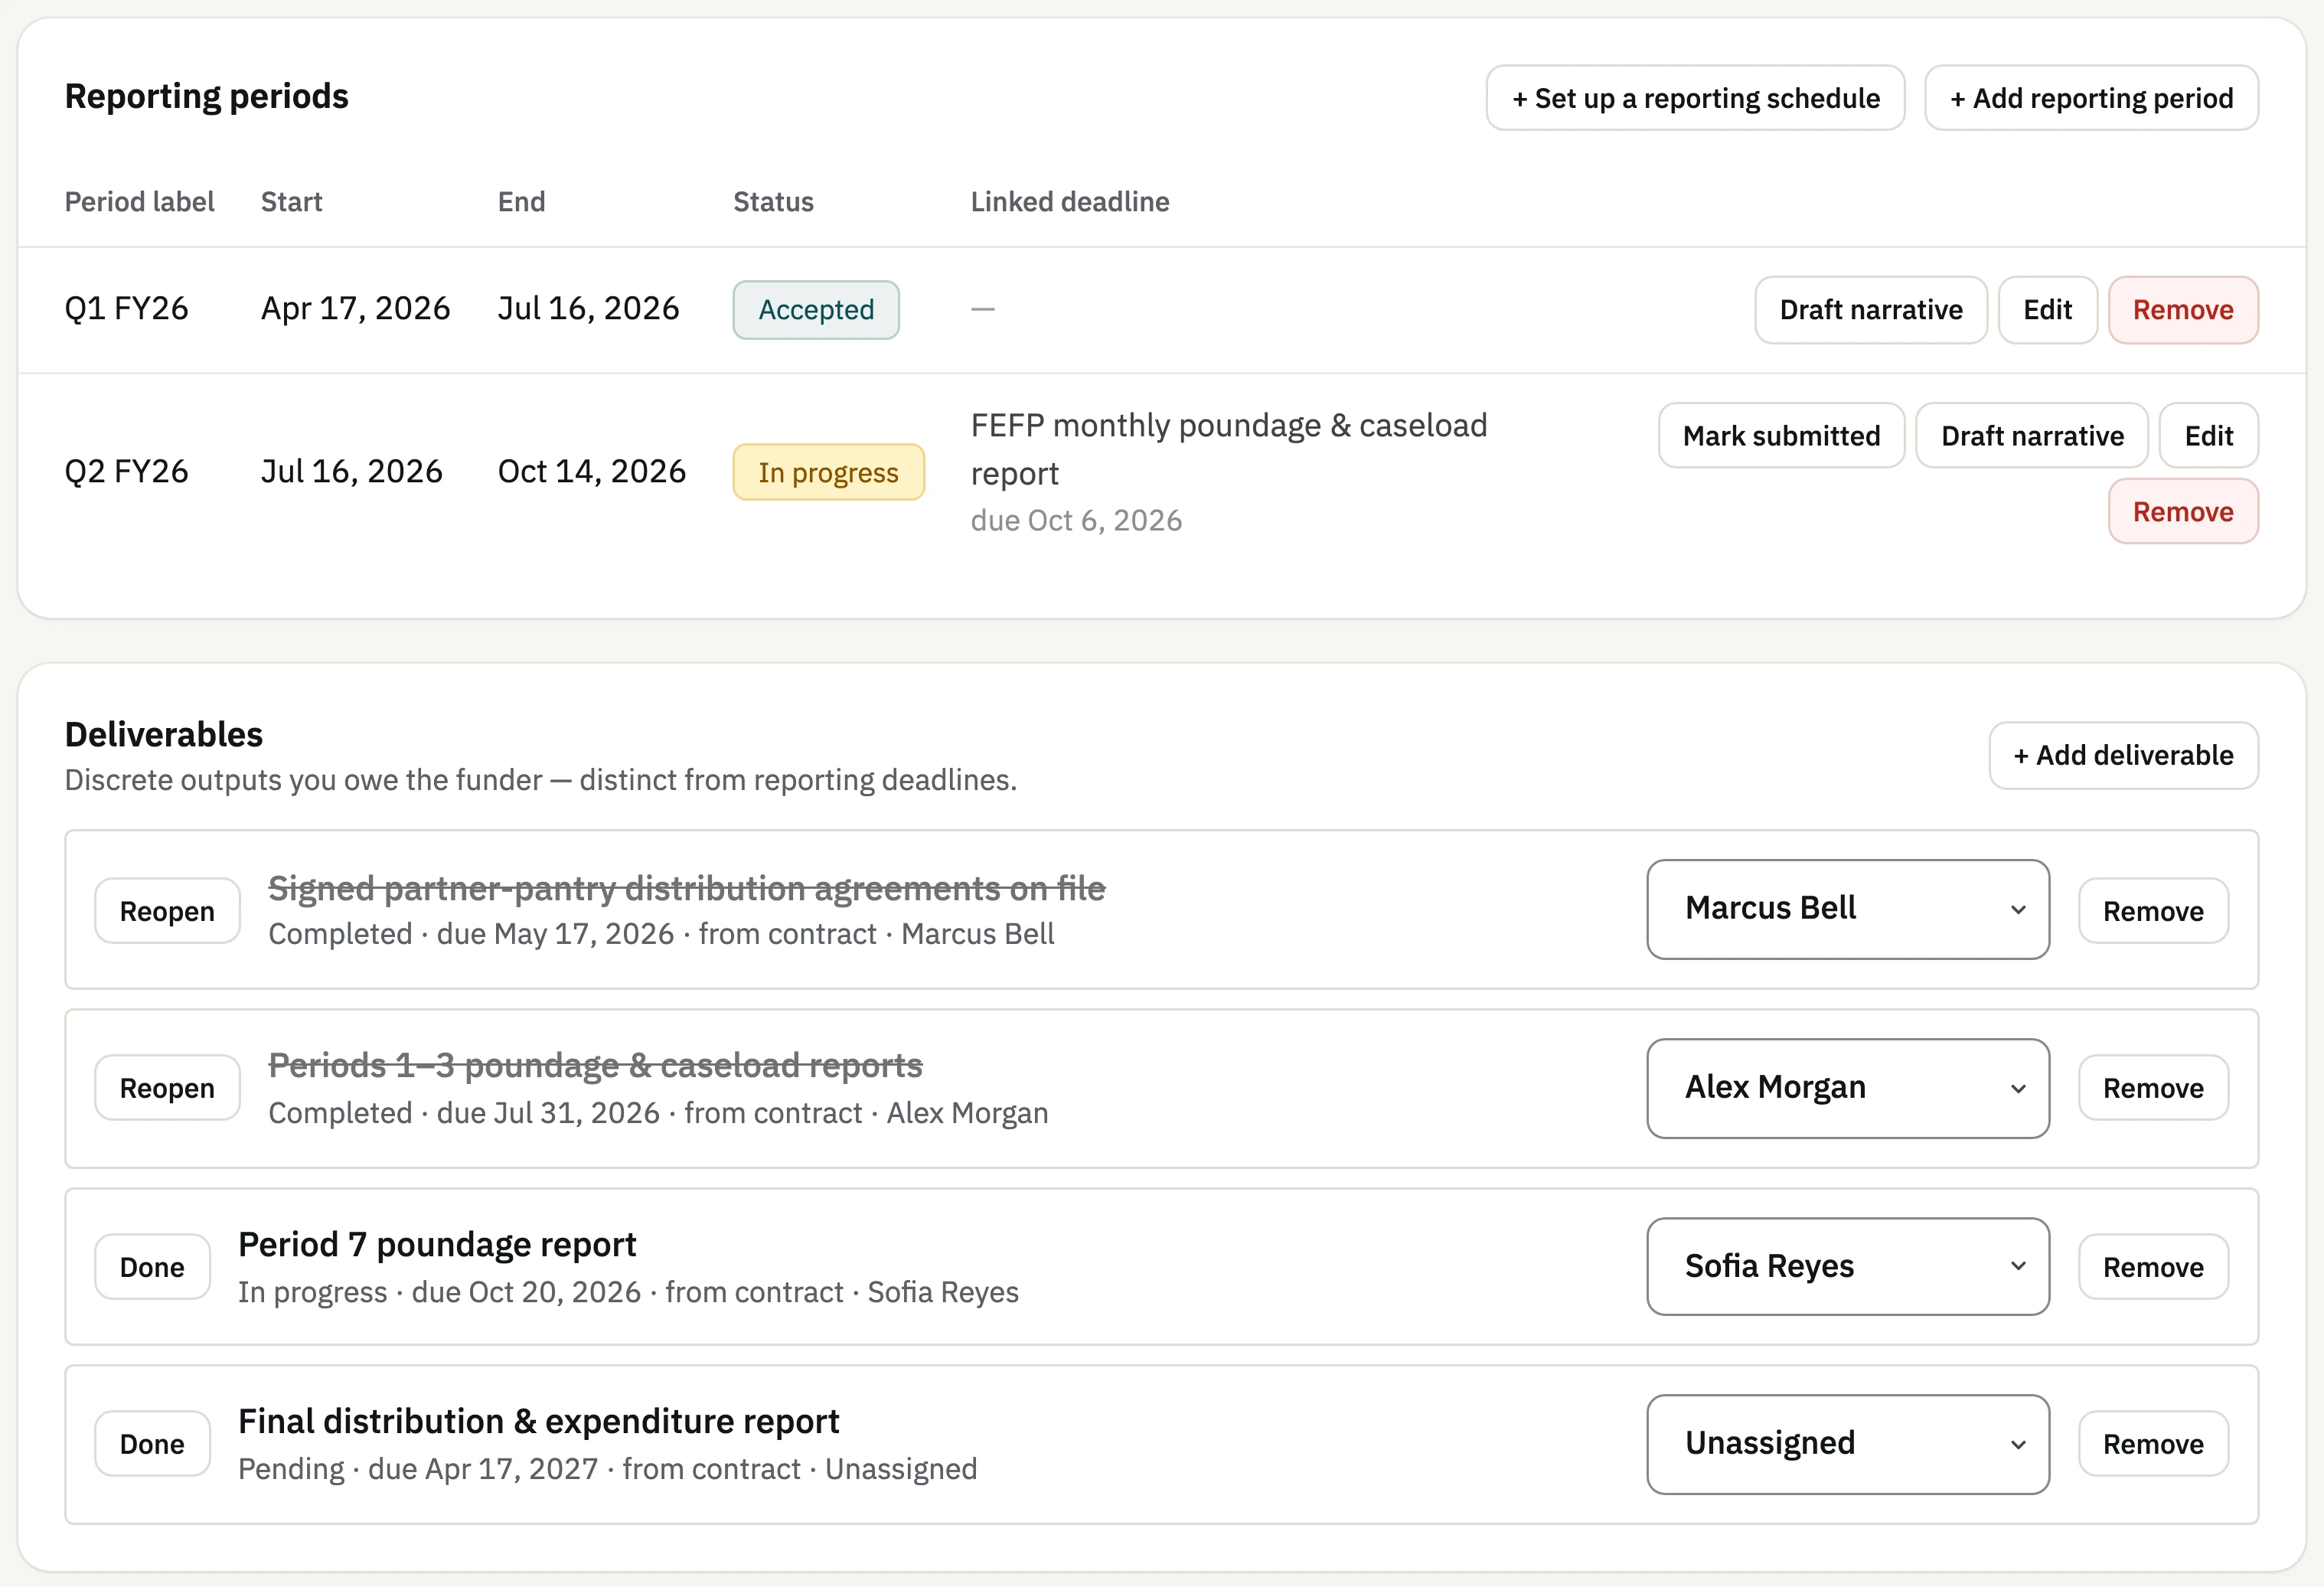Click '+ Add reporting period' button

tap(2091, 98)
